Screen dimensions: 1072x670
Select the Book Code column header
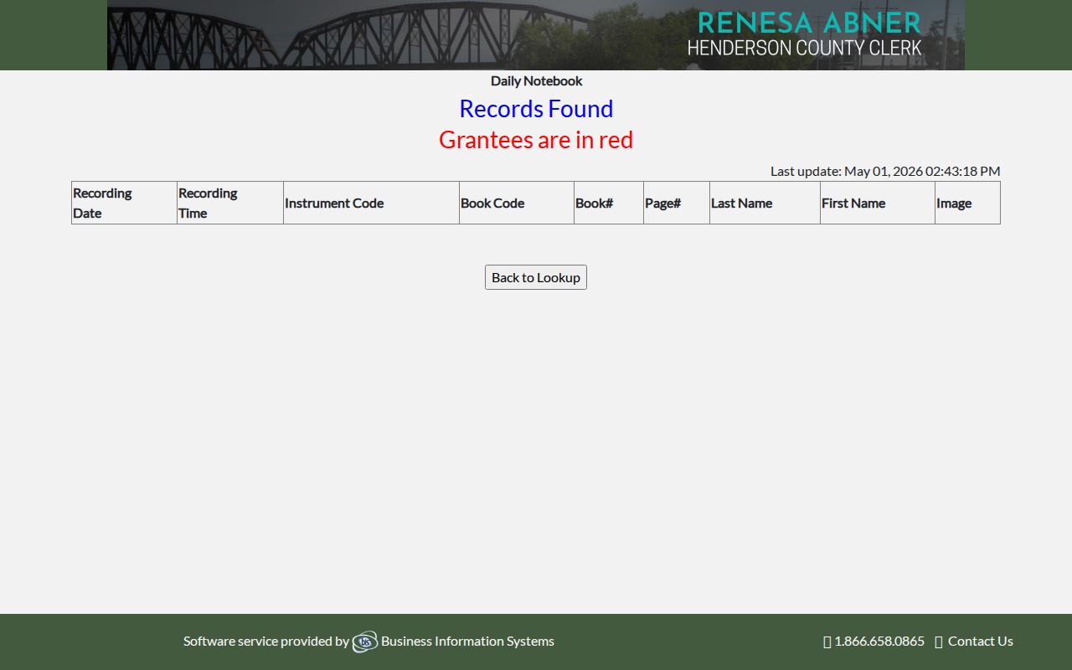coord(517,203)
